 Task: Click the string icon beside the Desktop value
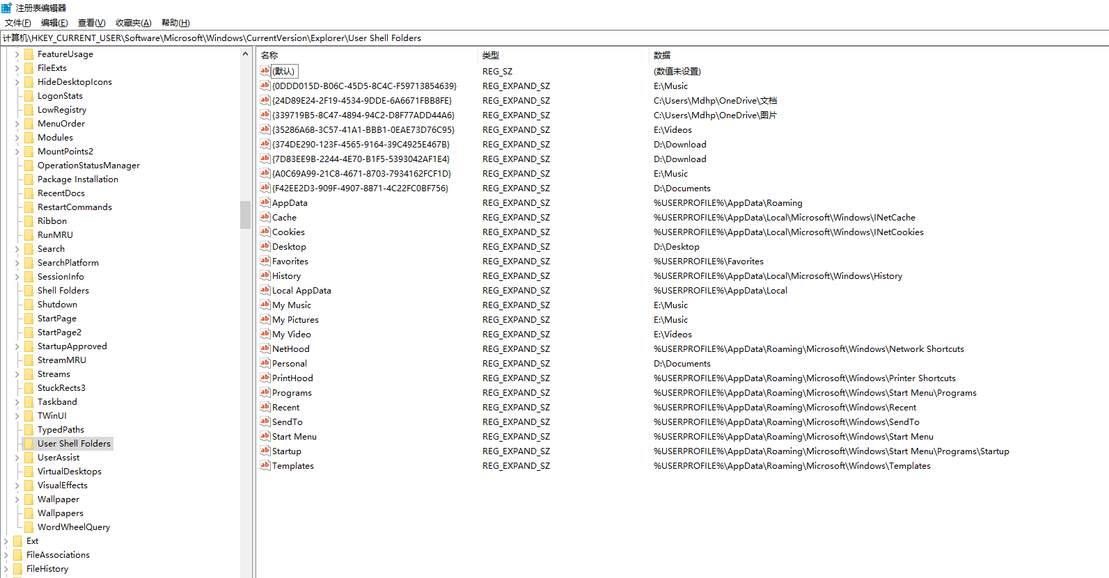tap(265, 246)
